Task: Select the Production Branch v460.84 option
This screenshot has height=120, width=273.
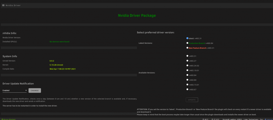Action: tap(187, 43)
